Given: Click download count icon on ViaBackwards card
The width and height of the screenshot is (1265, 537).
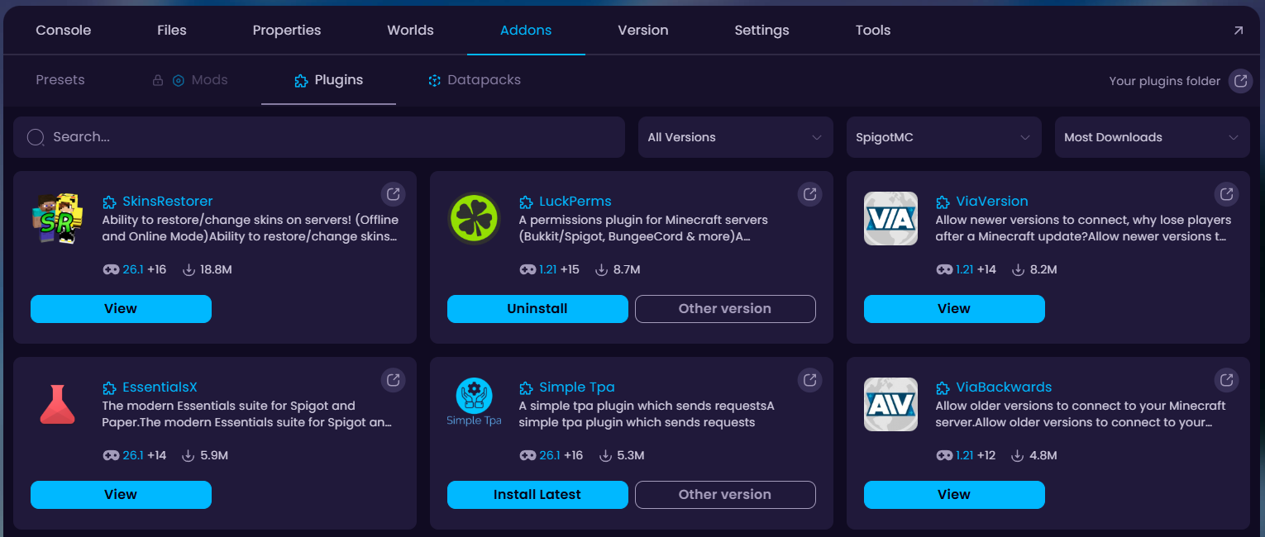Looking at the screenshot, I should pyautogui.click(x=1018, y=455).
